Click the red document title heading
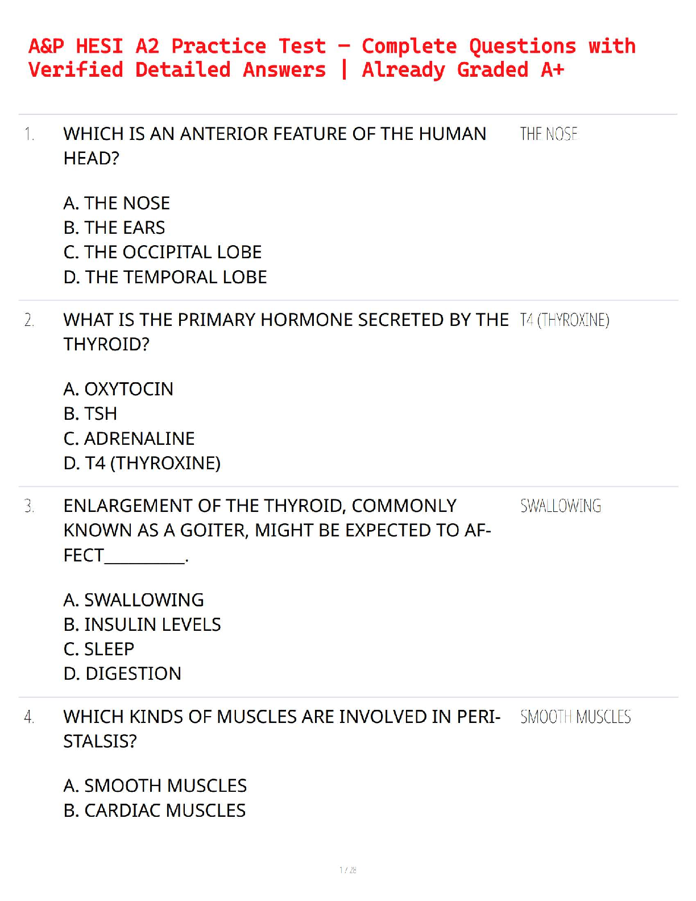Image resolution: width=696 pixels, height=901 pixels. pyautogui.click(x=332, y=58)
